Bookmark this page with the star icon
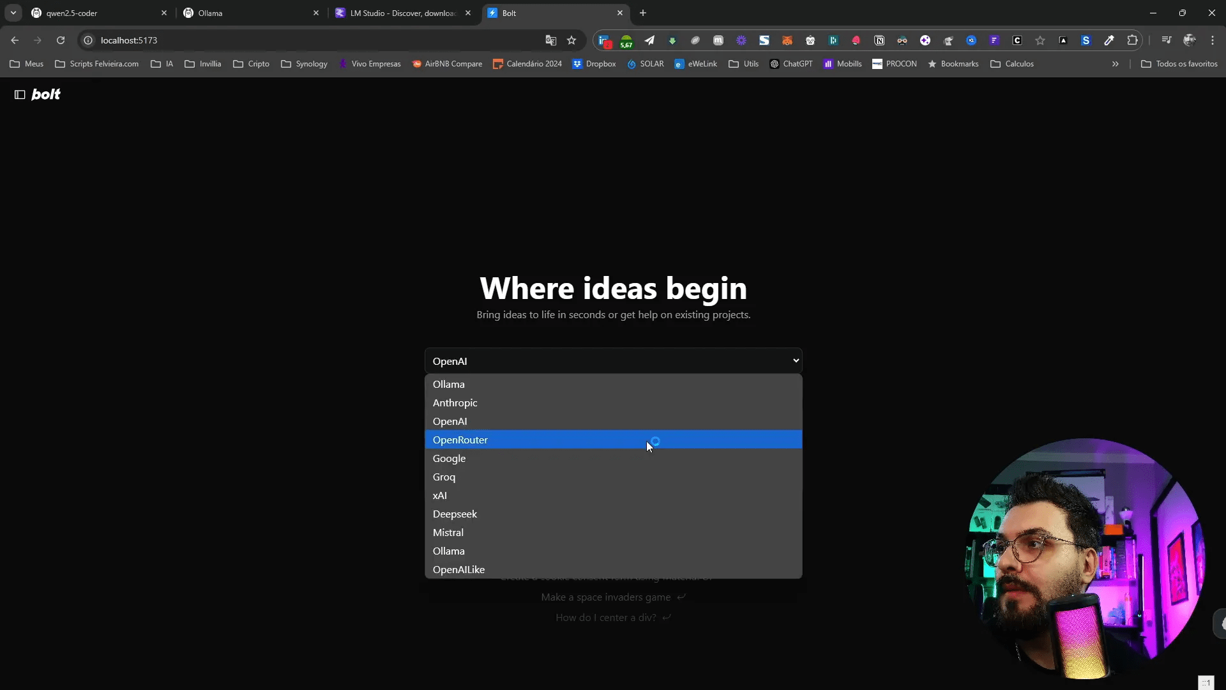The width and height of the screenshot is (1226, 690). pos(571,40)
